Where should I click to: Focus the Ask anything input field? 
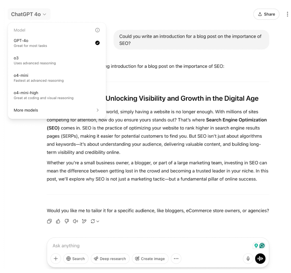148,246
